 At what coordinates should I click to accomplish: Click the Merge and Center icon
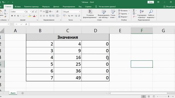click(57, 16)
